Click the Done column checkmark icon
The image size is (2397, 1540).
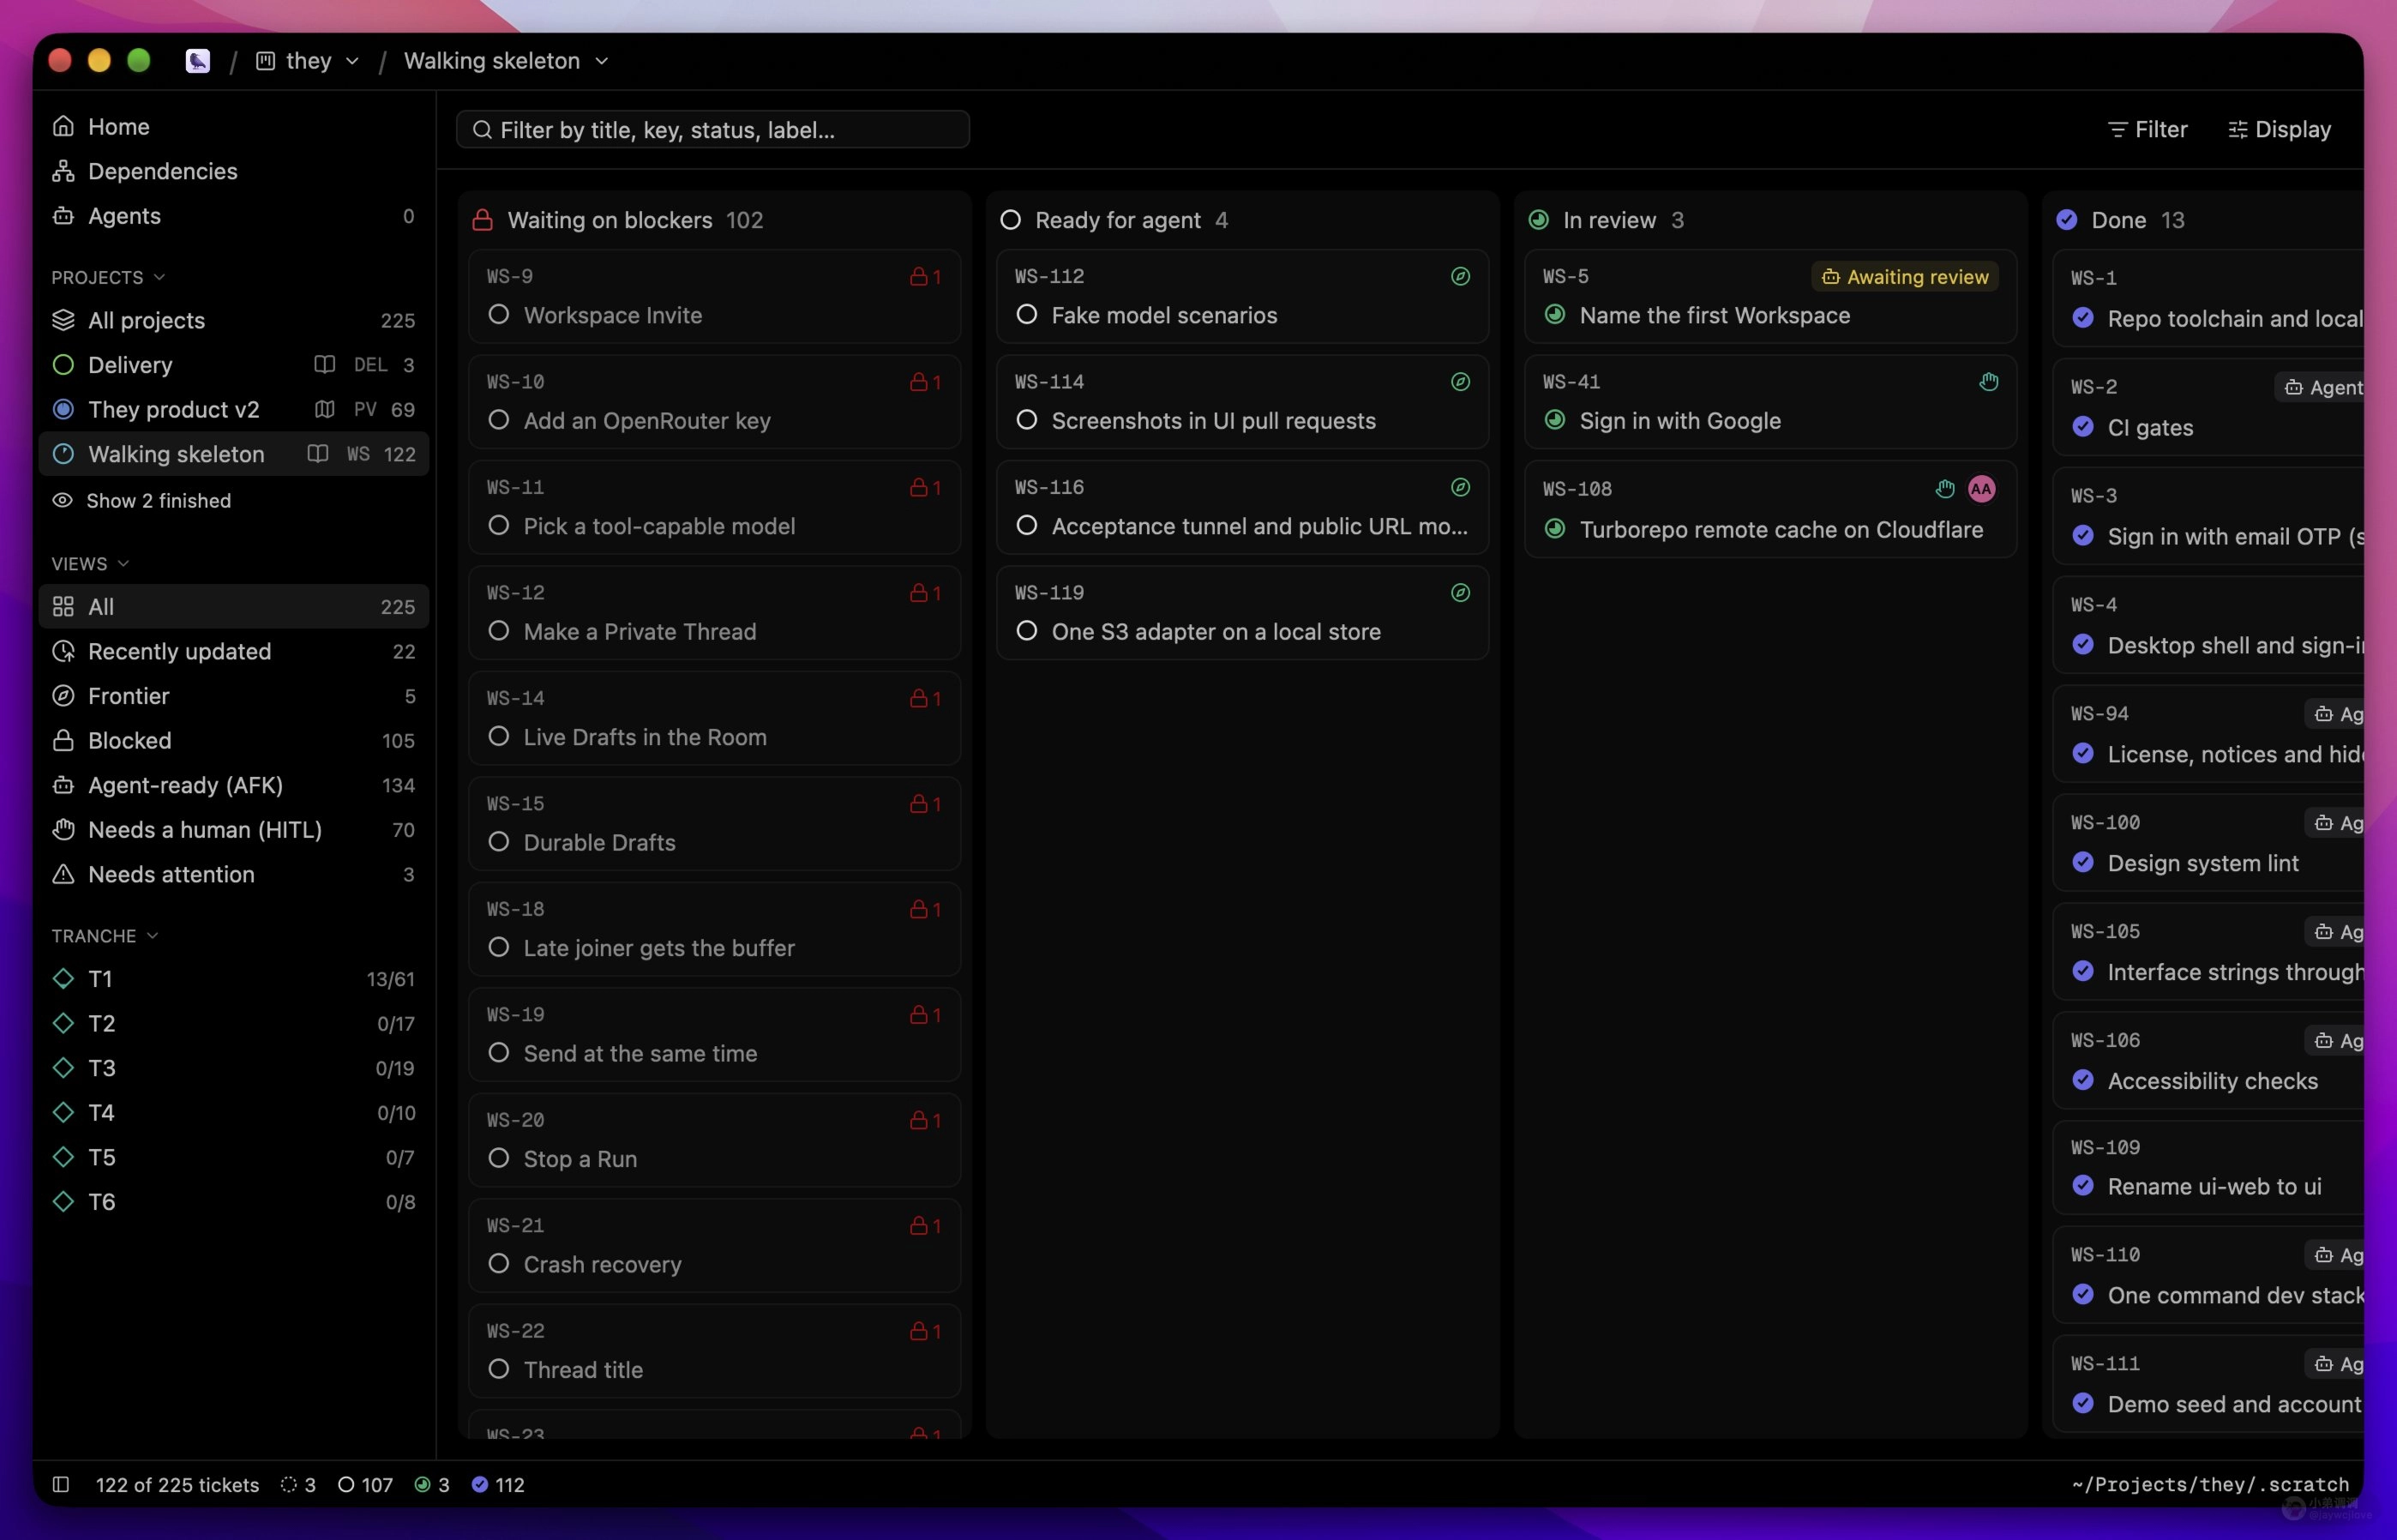coord(2067,220)
